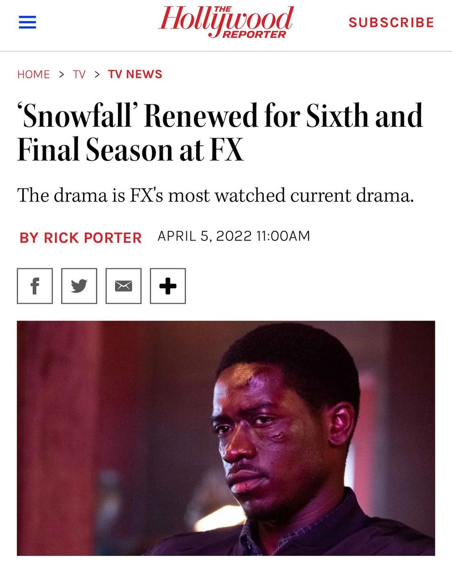The width and height of the screenshot is (452, 565).
Task: Click the subheadline about FX's most watched drama
Action: point(216,195)
